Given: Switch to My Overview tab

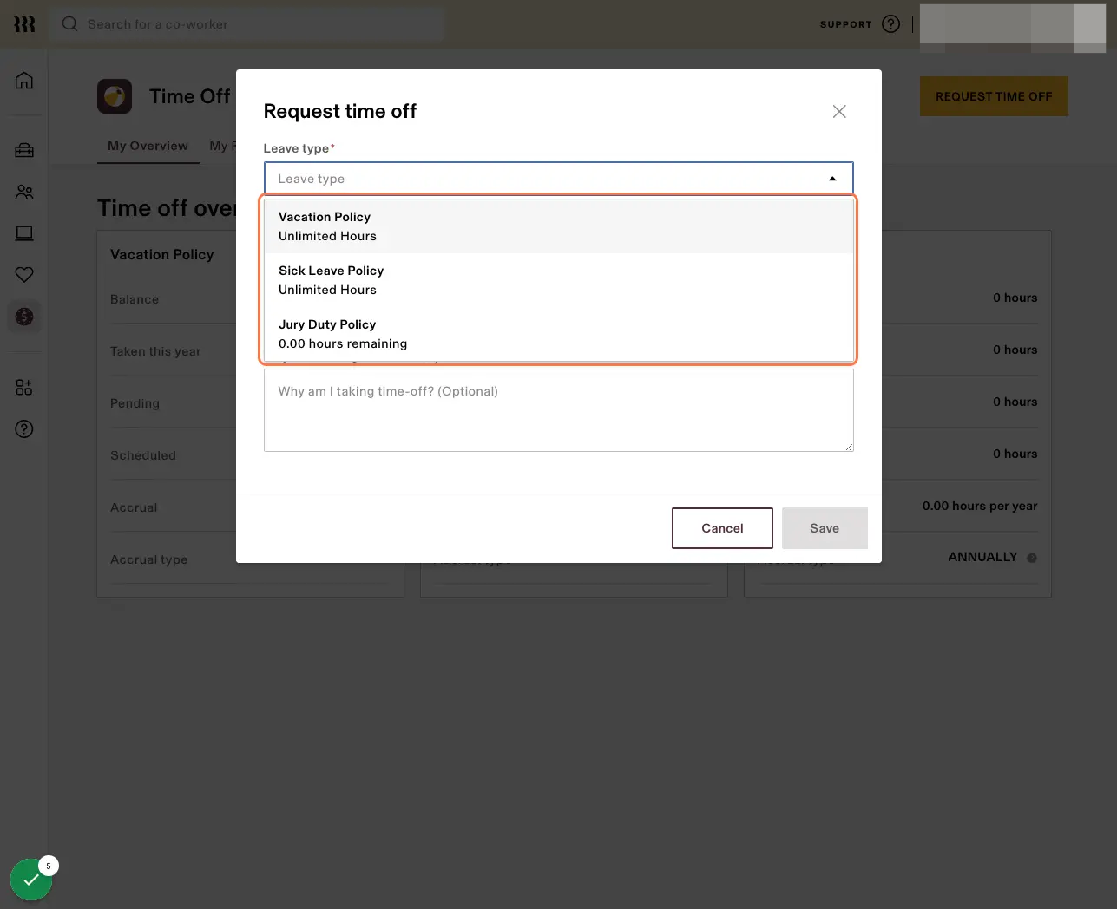Looking at the screenshot, I should click(148, 146).
